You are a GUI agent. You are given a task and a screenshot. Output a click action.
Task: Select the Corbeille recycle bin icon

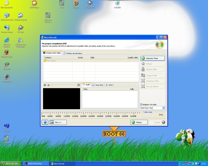click(x=117, y=4)
